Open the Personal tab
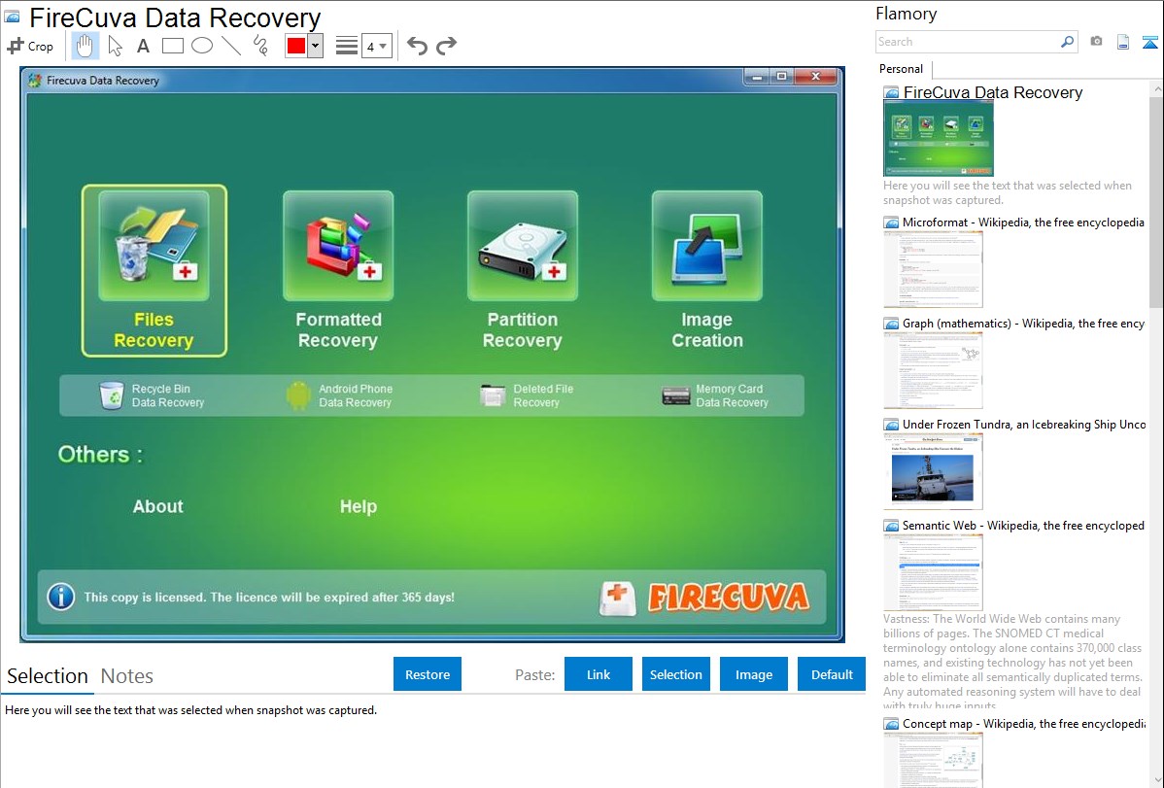This screenshot has height=788, width=1164. (x=902, y=68)
